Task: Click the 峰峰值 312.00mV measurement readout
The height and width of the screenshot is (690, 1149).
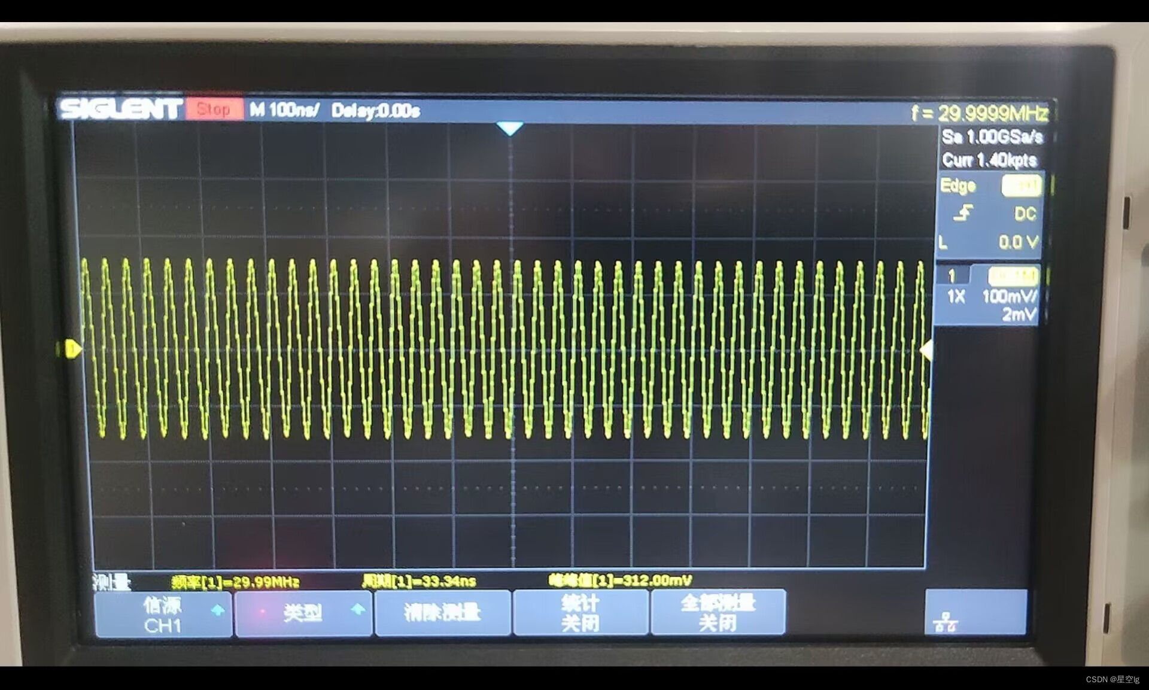Action: [x=620, y=580]
